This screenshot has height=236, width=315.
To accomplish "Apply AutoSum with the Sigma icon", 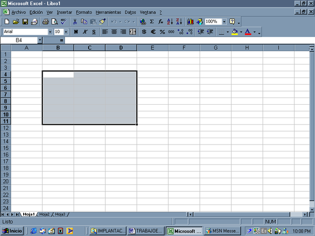I will 152,22.
